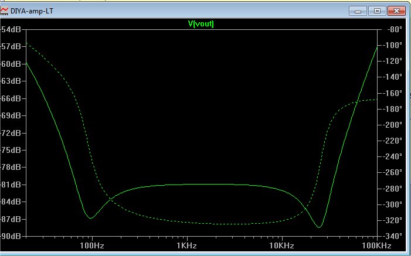The height and width of the screenshot is (256, 411).
Task: Click the -320° phase axis label
Action: pos(393,220)
